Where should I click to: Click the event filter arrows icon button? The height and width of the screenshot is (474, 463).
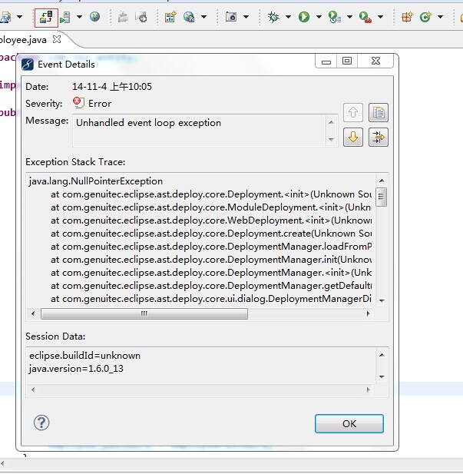(379, 137)
